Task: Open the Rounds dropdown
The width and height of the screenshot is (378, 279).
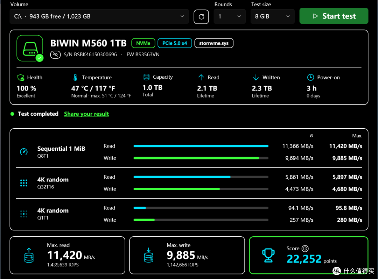Action: point(230,16)
